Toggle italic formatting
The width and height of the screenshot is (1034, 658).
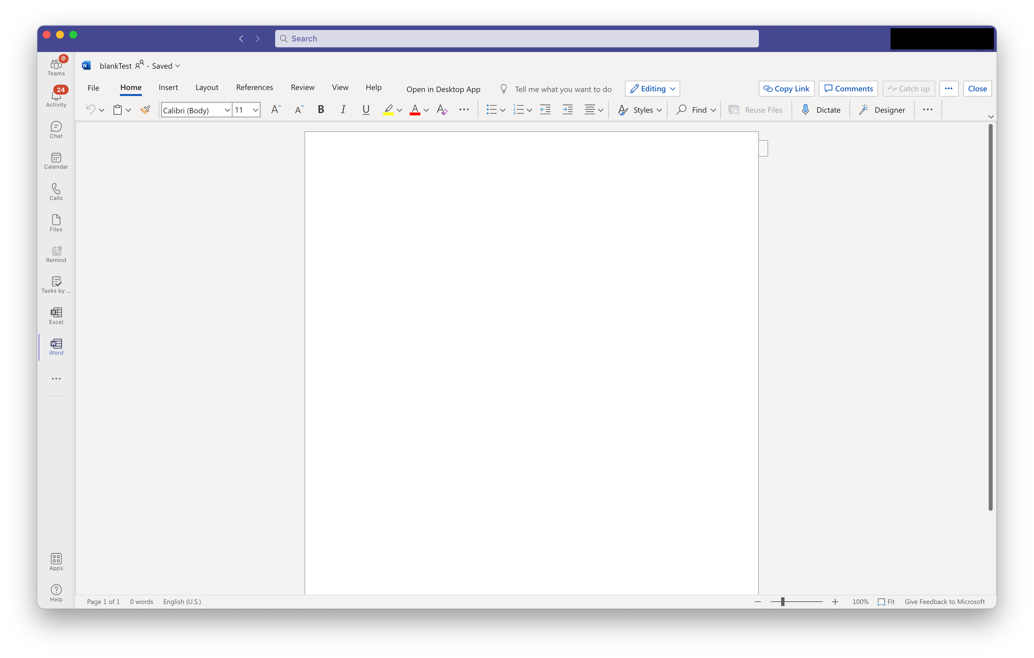point(343,110)
